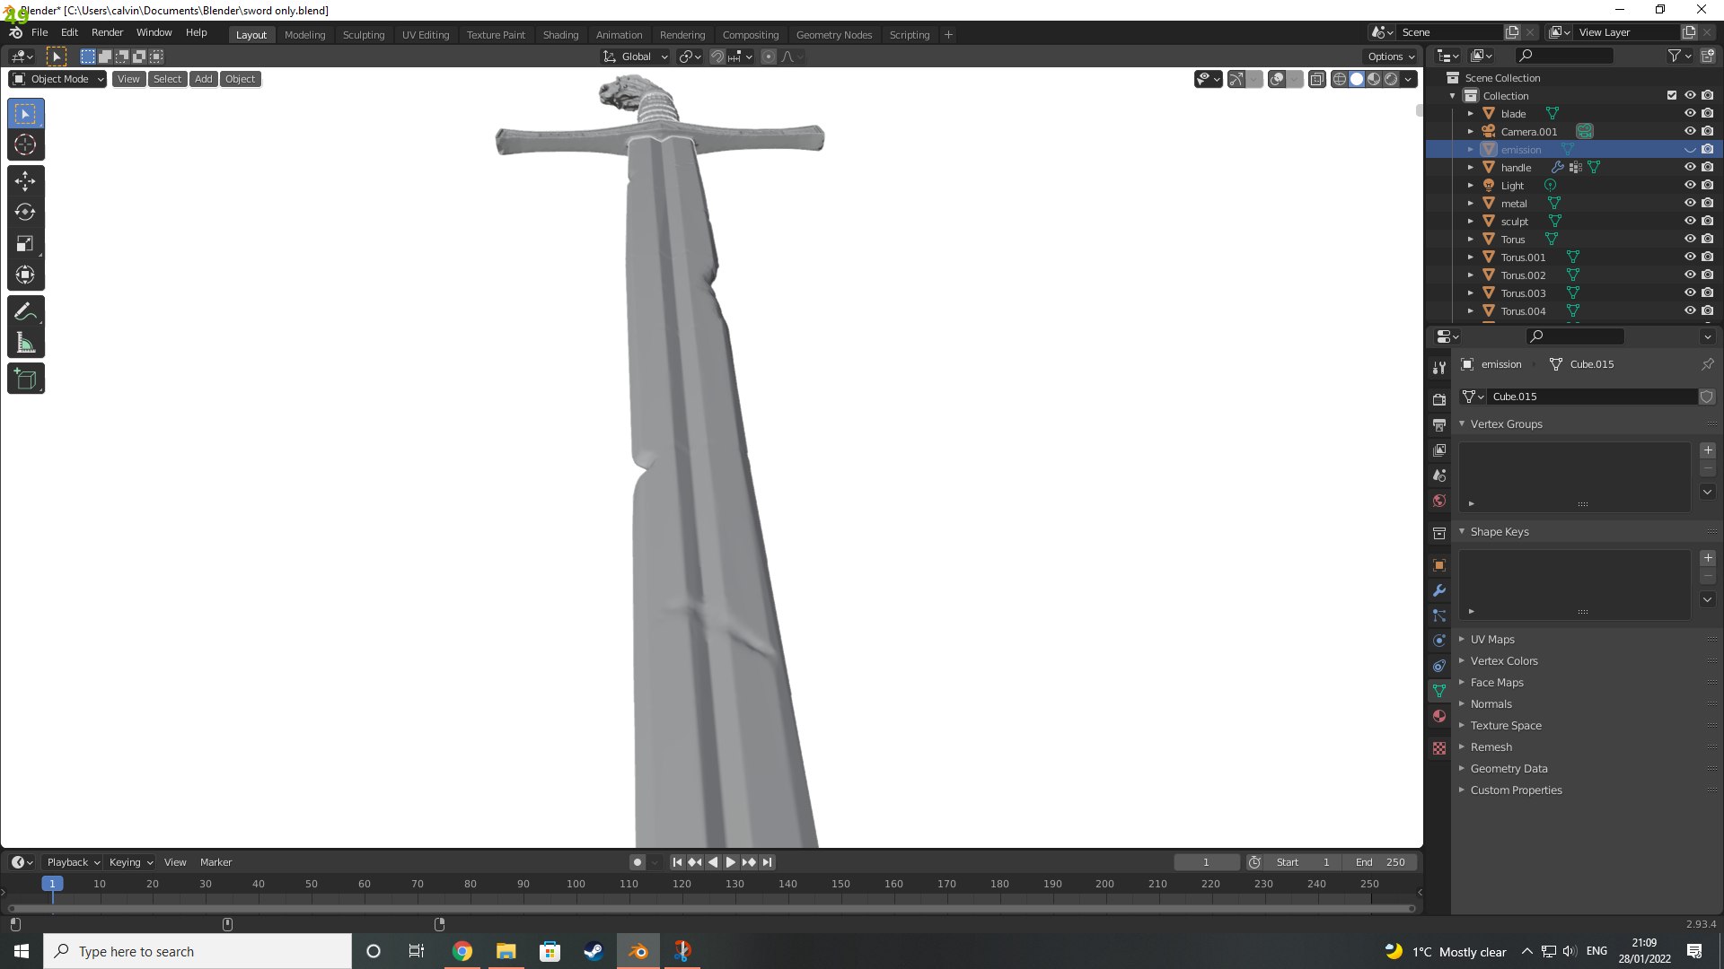The width and height of the screenshot is (1724, 969).
Task: Choose the Annotate pencil tool
Action: pos(25,311)
